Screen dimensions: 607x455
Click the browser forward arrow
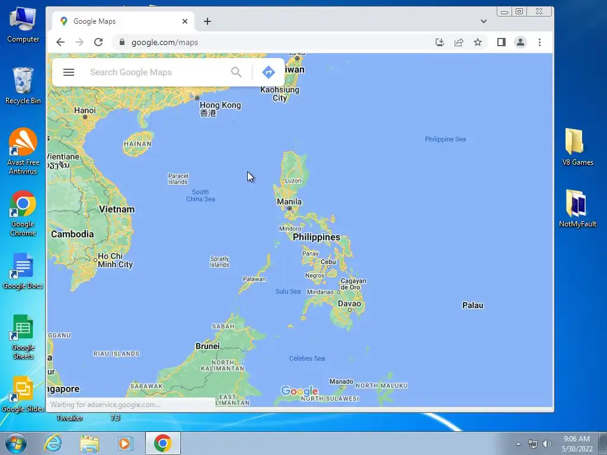click(x=79, y=42)
